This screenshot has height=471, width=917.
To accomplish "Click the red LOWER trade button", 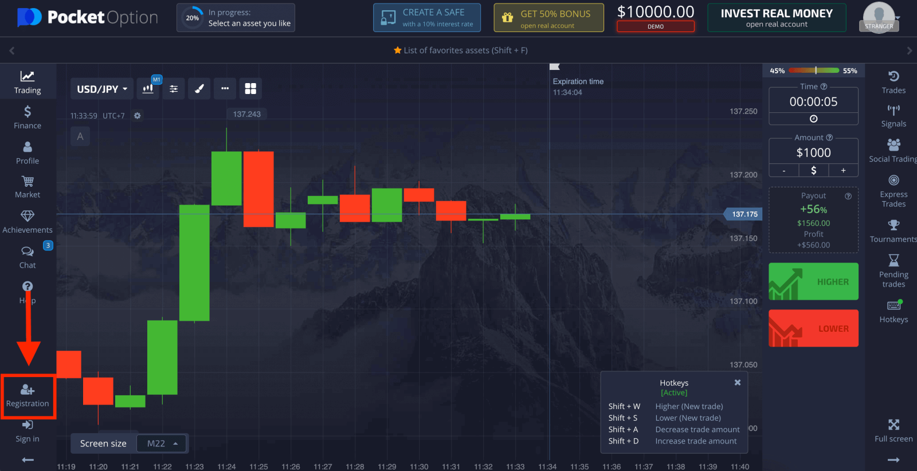I will click(813, 328).
